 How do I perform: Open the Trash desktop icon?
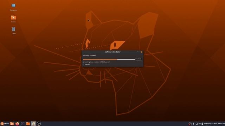13,30
